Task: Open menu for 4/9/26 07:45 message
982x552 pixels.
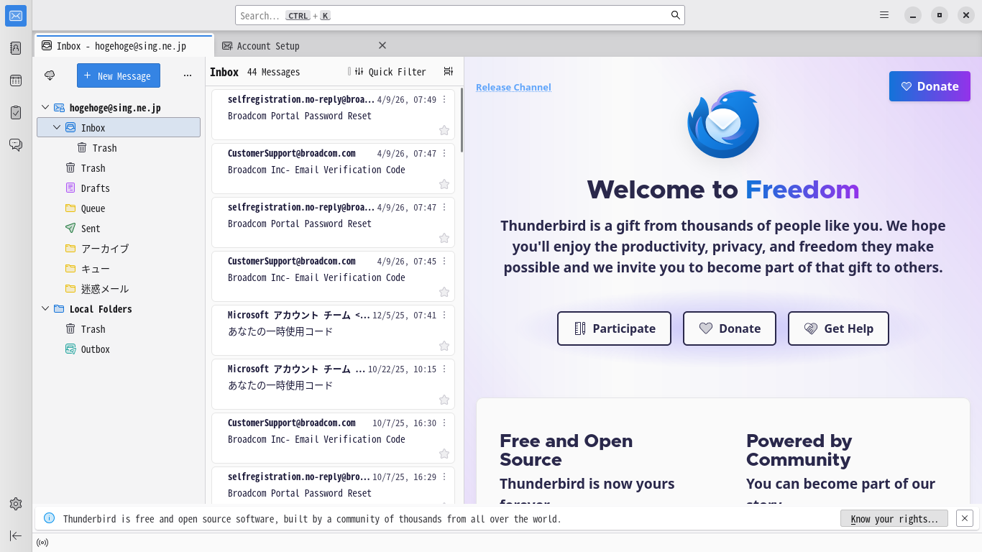Action: (444, 261)
